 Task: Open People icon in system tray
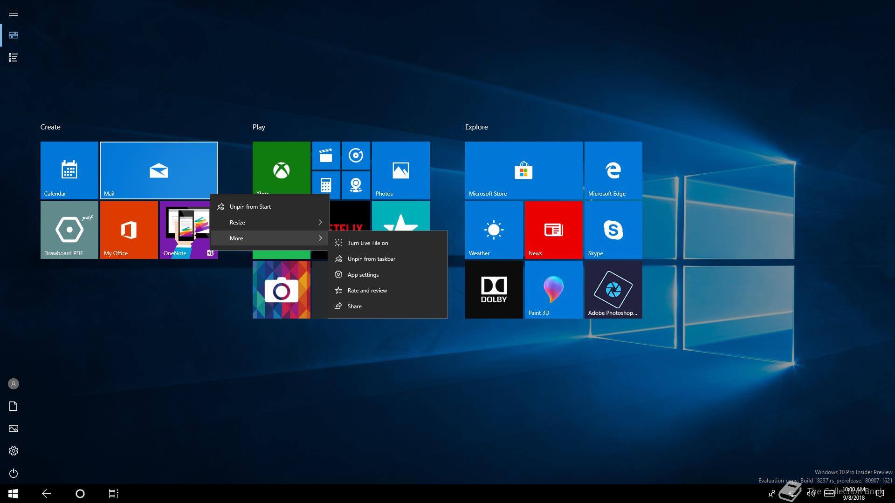(x=772, y=494)
